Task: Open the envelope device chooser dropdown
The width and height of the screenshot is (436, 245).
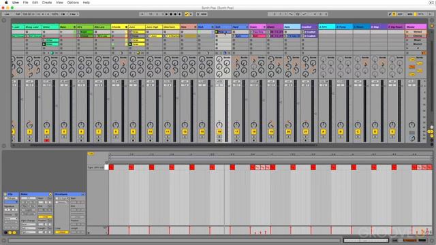Action: tap(62, 198)
